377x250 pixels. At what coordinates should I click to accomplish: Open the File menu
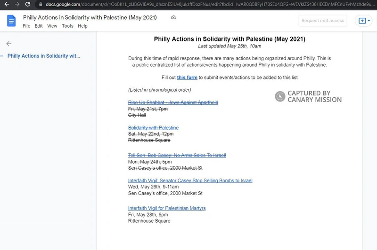pos(26,26)
